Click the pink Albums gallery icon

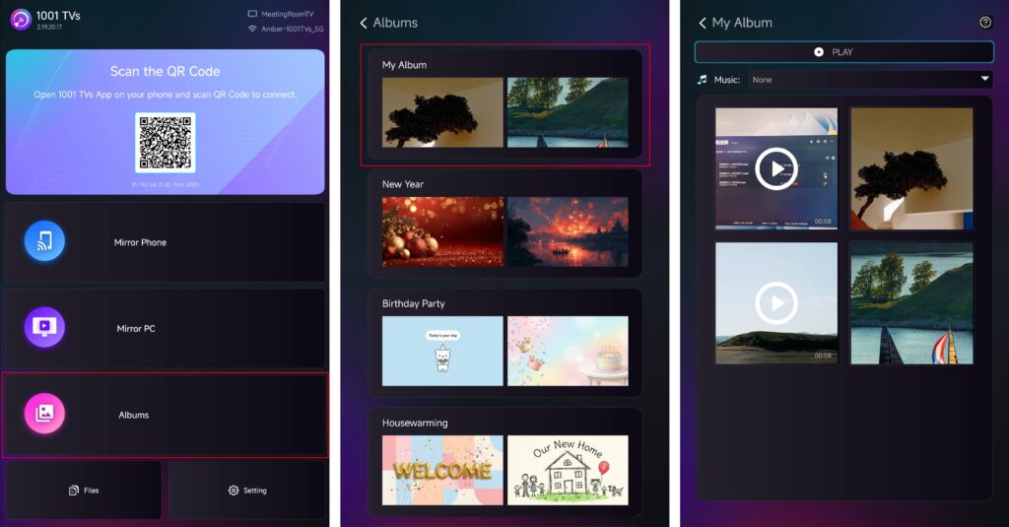(44, 414)
